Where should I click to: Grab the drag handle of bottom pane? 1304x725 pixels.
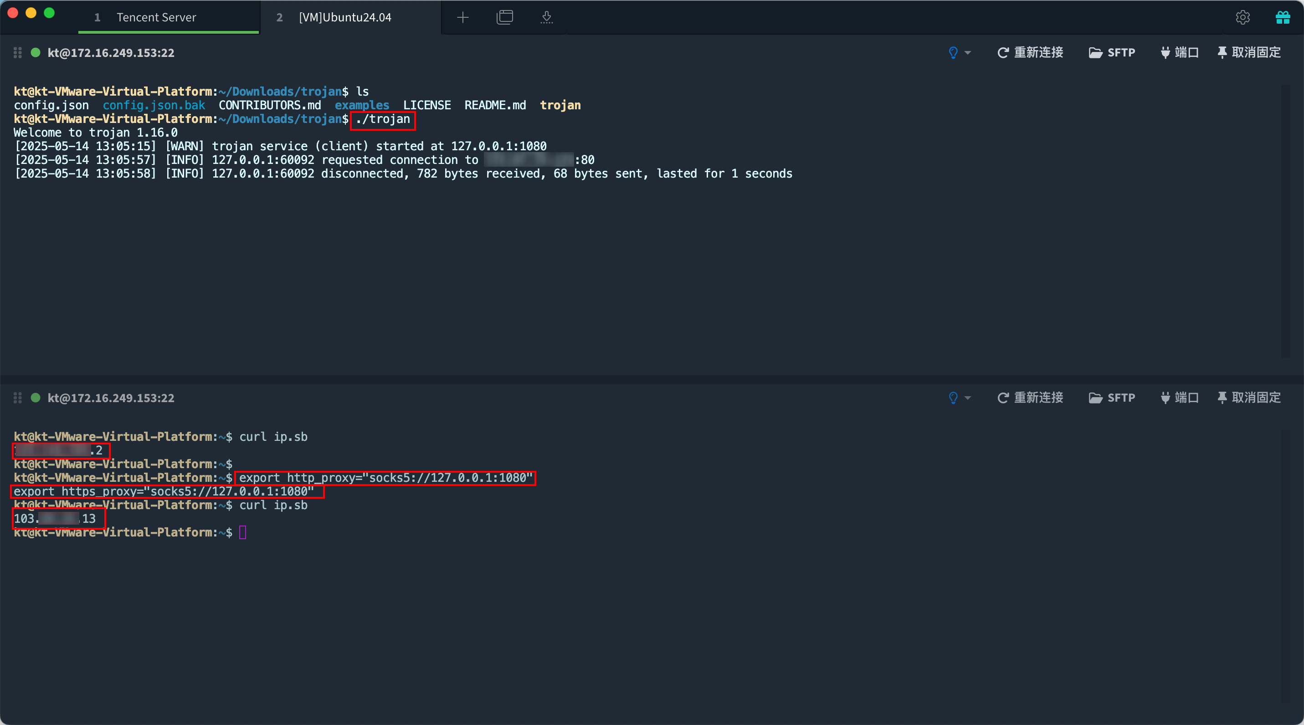[18, 398]
